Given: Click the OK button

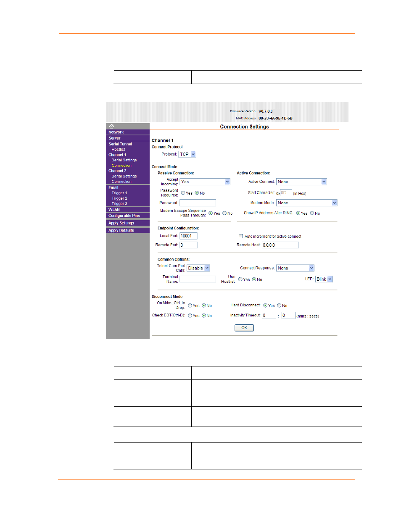Looking at the screenshot, I should (244, 328).
